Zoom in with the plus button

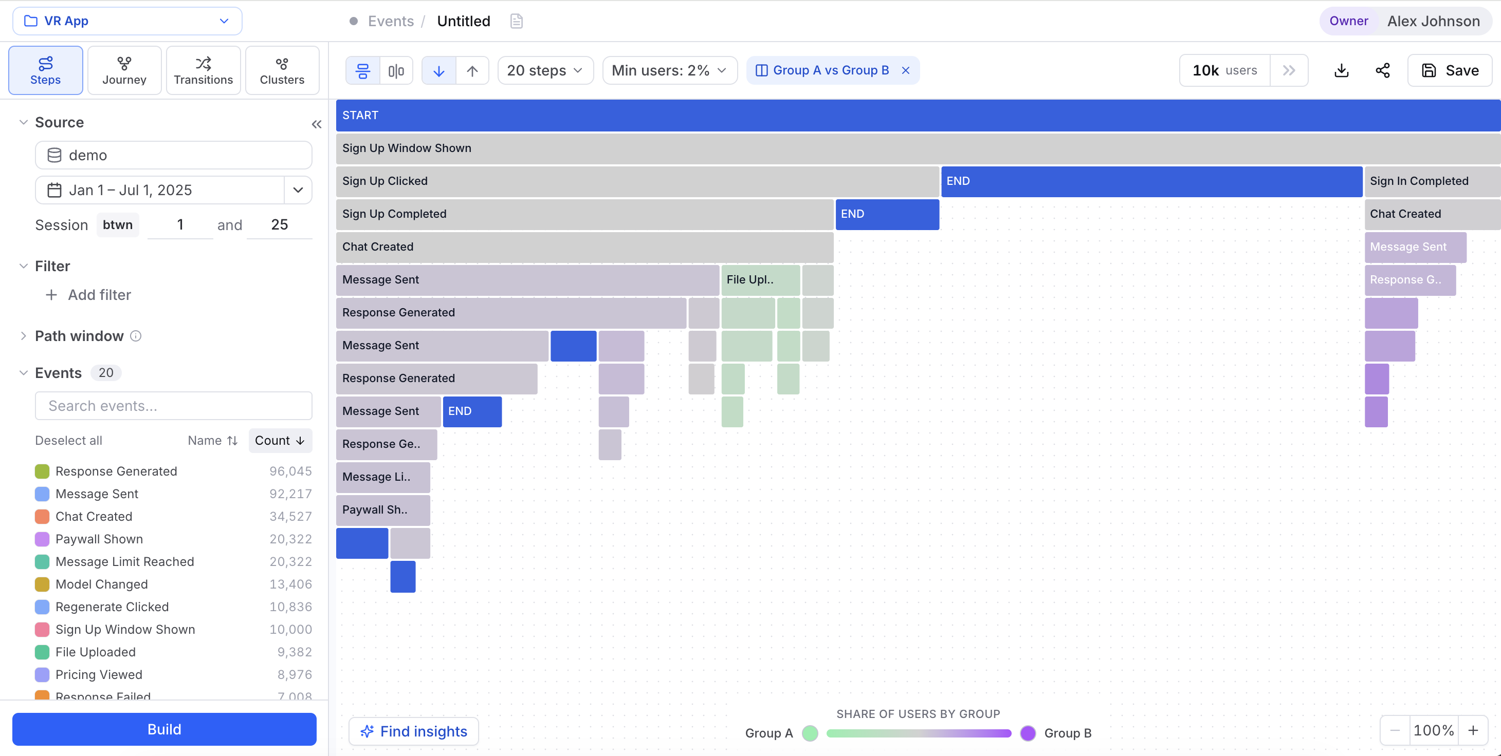pos(1473,730)
